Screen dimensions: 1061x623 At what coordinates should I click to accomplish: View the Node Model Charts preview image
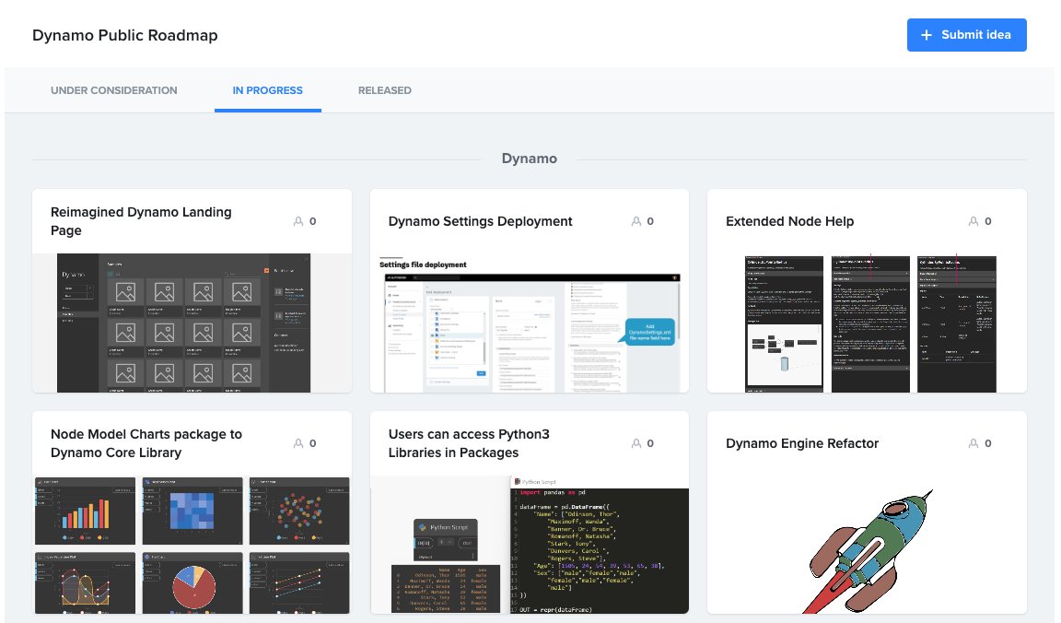click(192, 546)
